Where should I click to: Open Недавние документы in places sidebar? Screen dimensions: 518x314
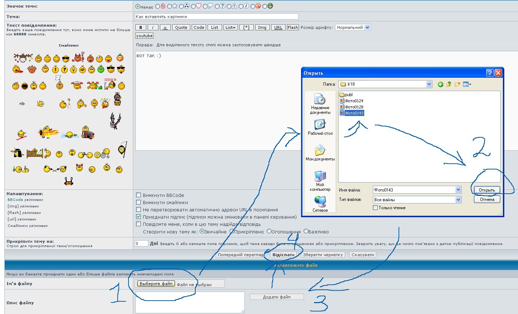click(320, 103)
